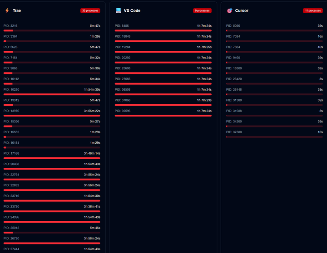Select PID: 37068 label

pos(123,100)
